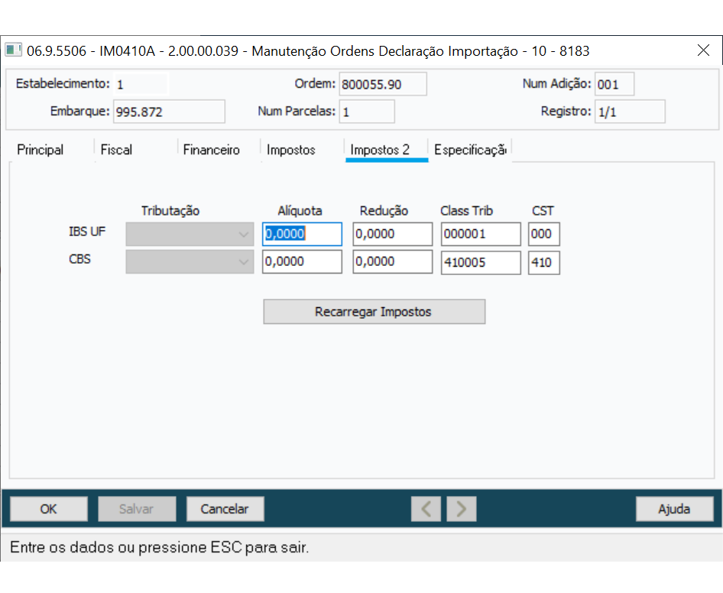Open the CBS Tributação dropdown
This screenshot has width=723, height=593.
click(x=190, y=262)
